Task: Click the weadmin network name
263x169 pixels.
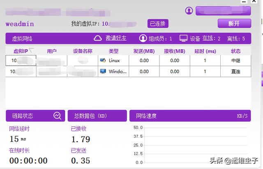Action: [x=20, y=24]
